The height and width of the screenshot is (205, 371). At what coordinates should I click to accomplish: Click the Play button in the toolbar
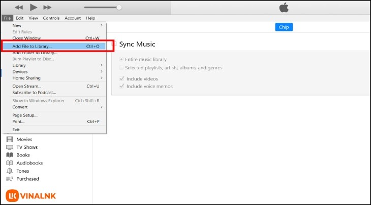pyautogui.click(x=34, y=7)
